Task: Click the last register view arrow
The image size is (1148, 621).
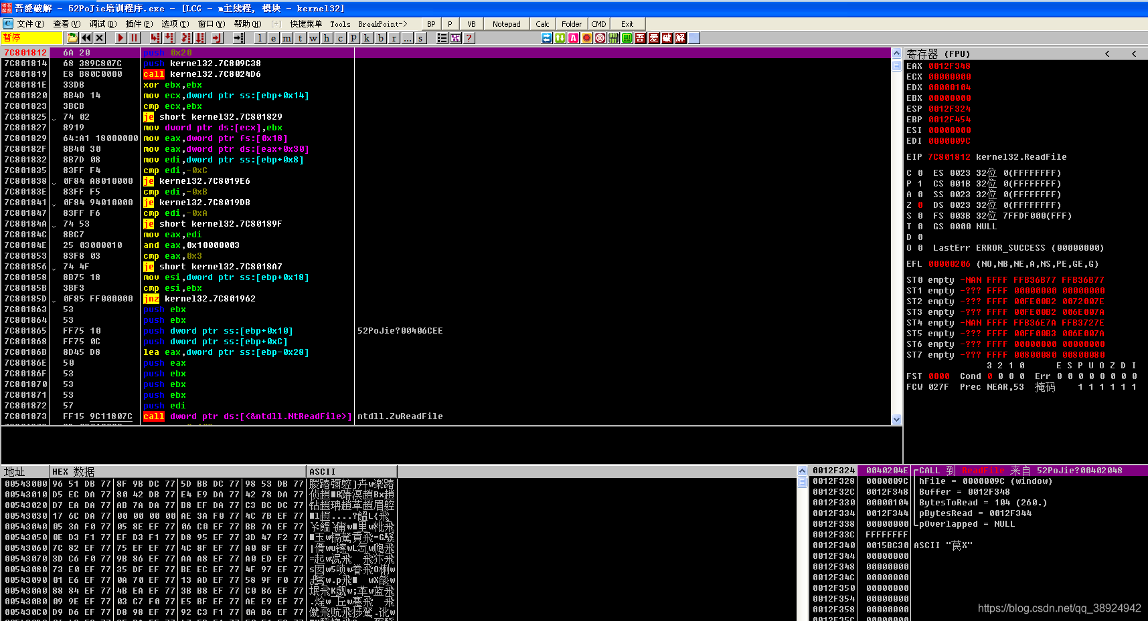Action: pyautogui.click(x=1134, y=53)
